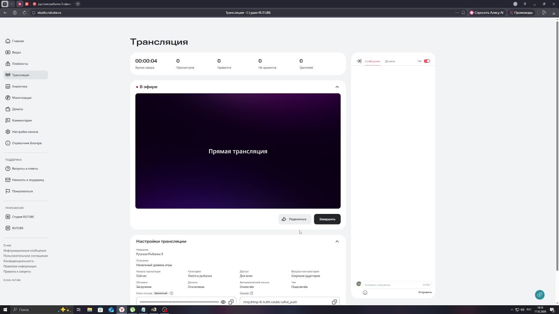Screen dimensions: 559x314
Task: Collapse the Настройки трансляции section
Action: [x=337, y=242]
